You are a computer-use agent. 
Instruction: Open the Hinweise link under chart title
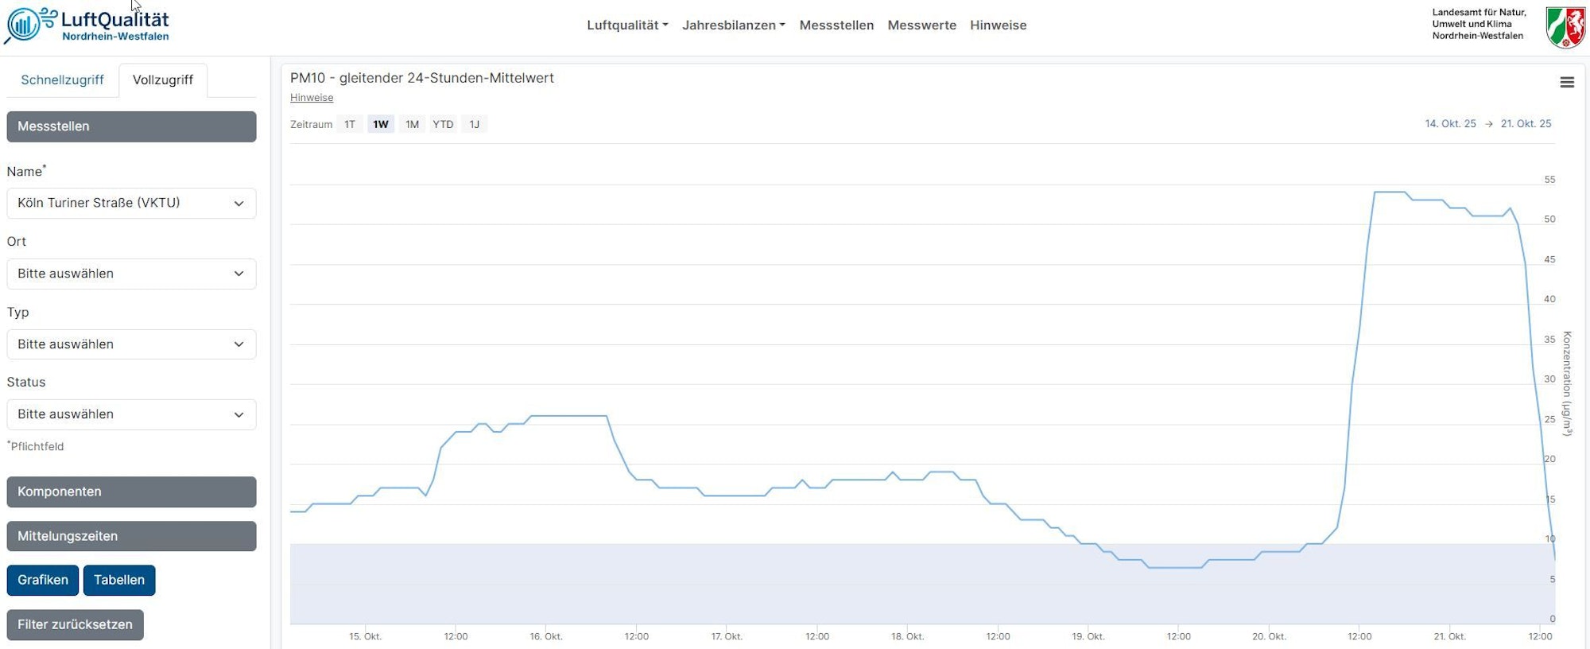pos(312,98)
